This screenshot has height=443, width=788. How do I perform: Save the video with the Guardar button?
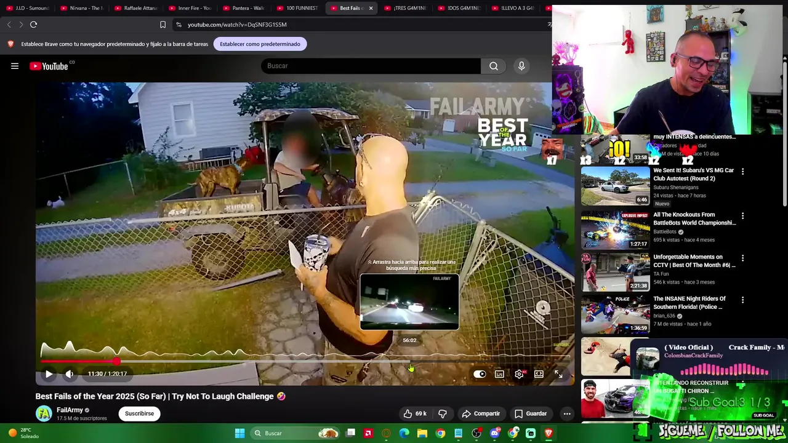pyautogui.click(x=531, y=413)
